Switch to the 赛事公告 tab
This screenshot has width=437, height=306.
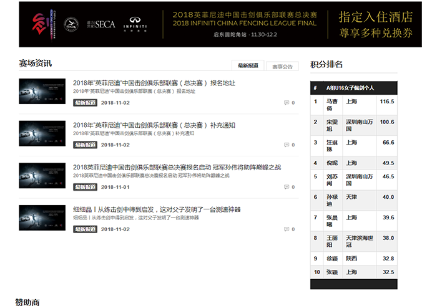click(x=282, y=67)
